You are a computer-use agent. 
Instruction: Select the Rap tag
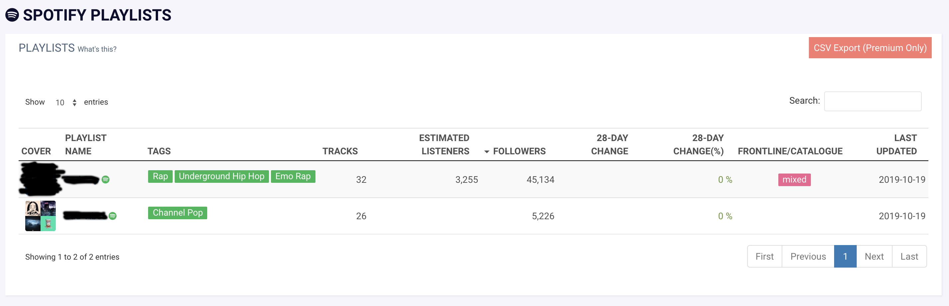(x=160, y=176)
